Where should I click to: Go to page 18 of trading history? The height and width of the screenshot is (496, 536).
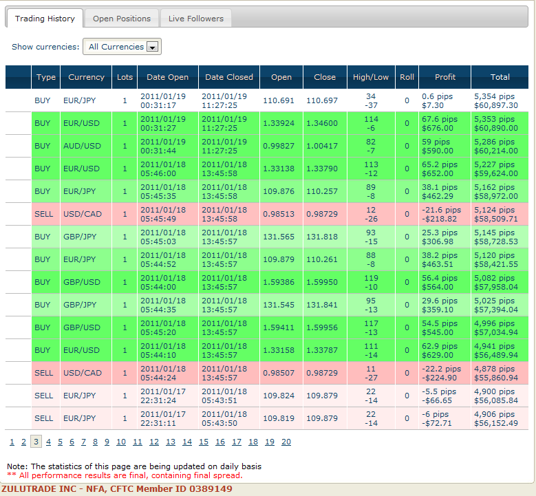click(x=253, y=442)
